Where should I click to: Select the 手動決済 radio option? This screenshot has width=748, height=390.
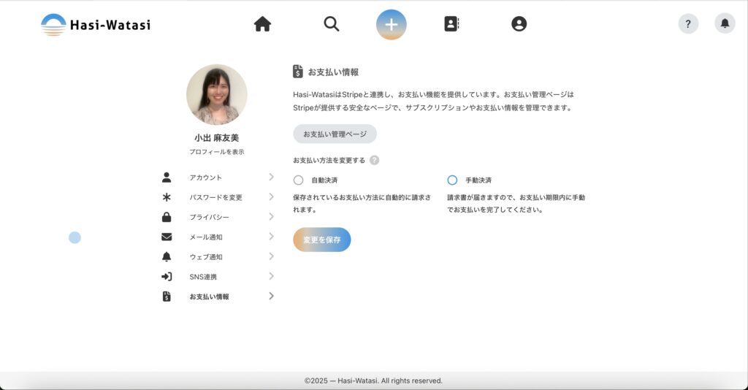(x=452, y=180)
